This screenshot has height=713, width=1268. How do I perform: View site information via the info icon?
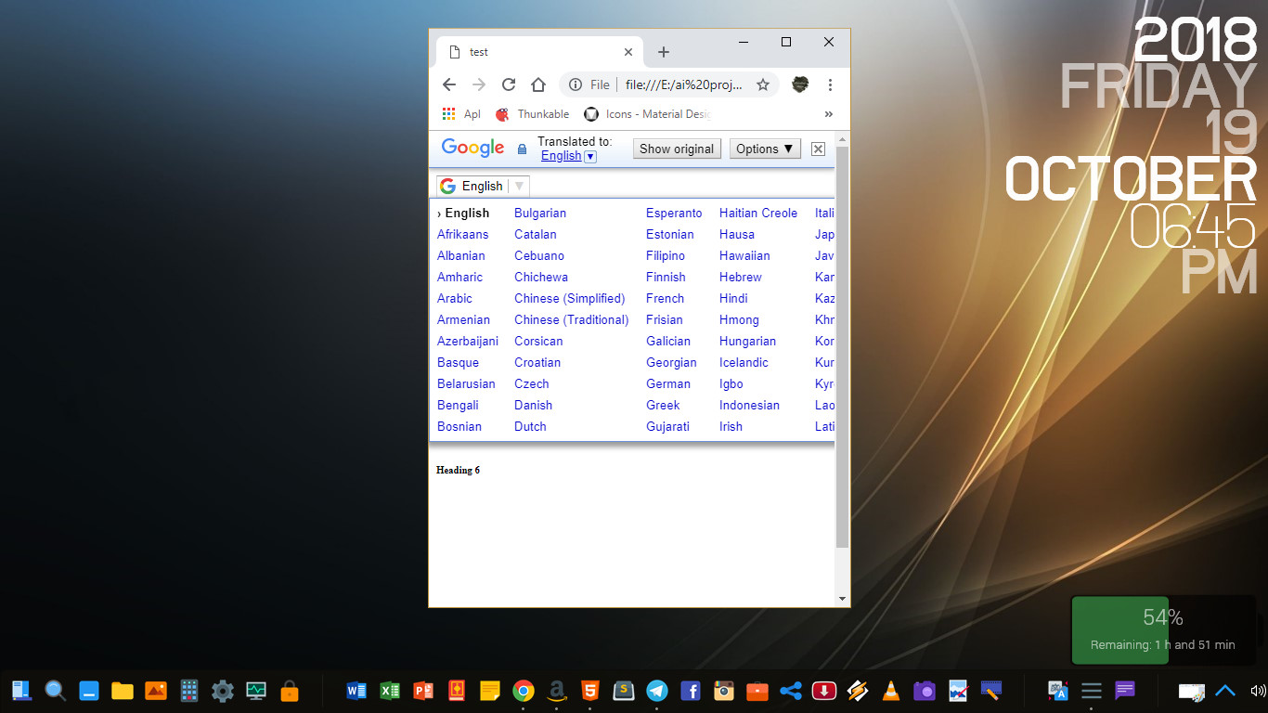point(576,84)
